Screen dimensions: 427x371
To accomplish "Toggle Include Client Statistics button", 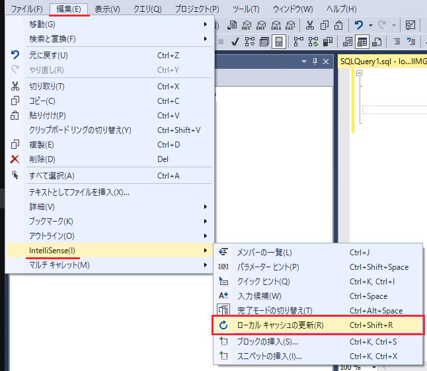I will pyautogui.click(x=328, y=42).
